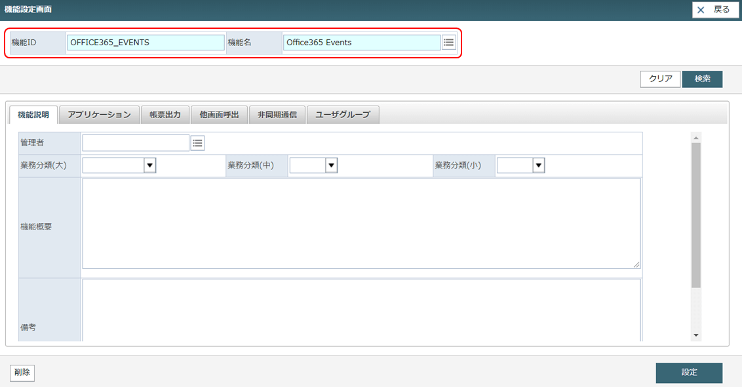Switch to the 他画面呼出 tab
This screenshot has height=387, width=742.
point(219,115)
